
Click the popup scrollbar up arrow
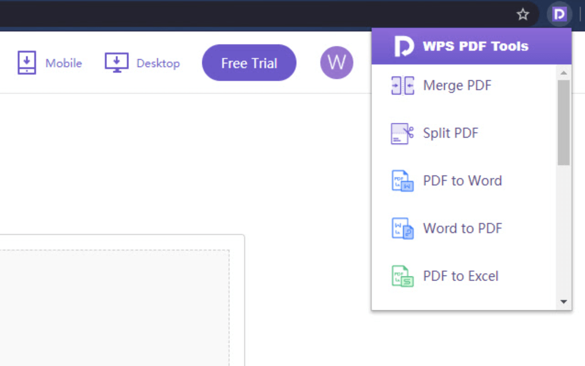tap(564, 73)
